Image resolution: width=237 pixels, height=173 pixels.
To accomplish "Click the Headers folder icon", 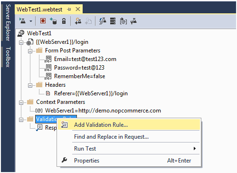I will [x=39, y=85].
